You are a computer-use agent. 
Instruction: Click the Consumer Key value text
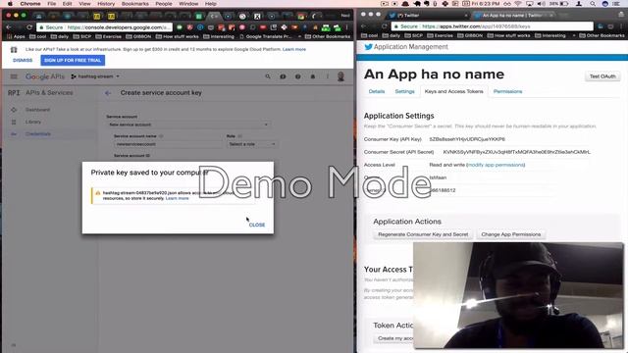point(467,139)
